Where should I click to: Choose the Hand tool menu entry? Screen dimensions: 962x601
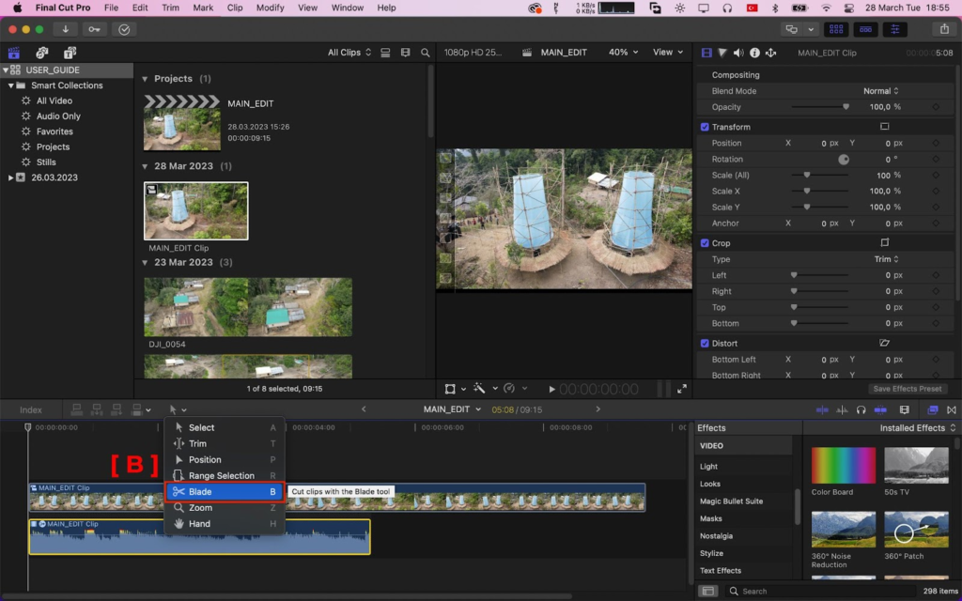tap(224, 524)
